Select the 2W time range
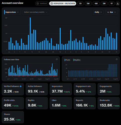This screenshot has width=121, height=125. [88, 3]
